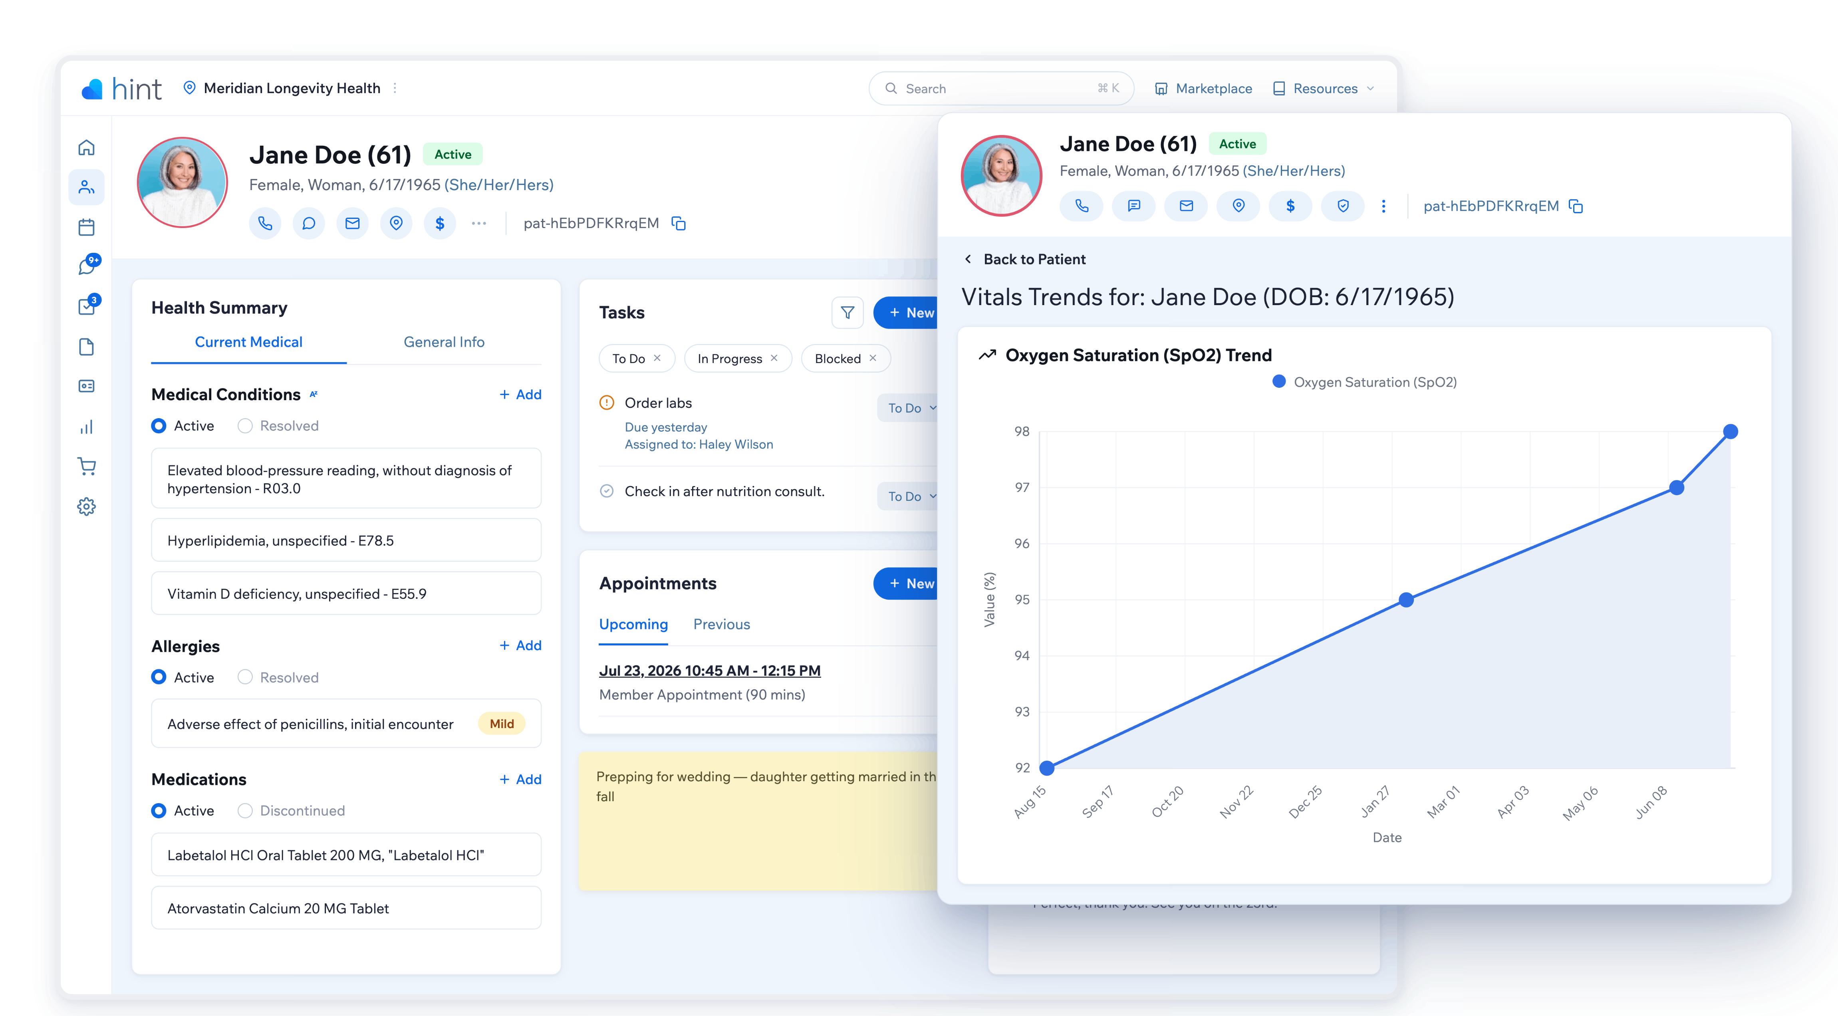Open the Previous appointments tab
This screenshot has width=1838, height=1016.
point(721,624)
